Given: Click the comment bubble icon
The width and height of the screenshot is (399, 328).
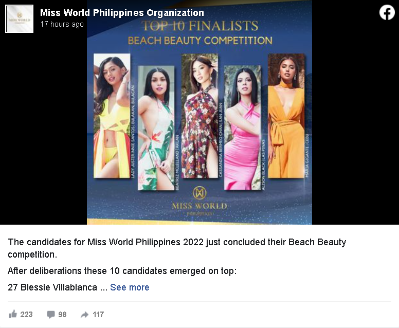Looking at the screenshot, I should click(x=50, y=315).
